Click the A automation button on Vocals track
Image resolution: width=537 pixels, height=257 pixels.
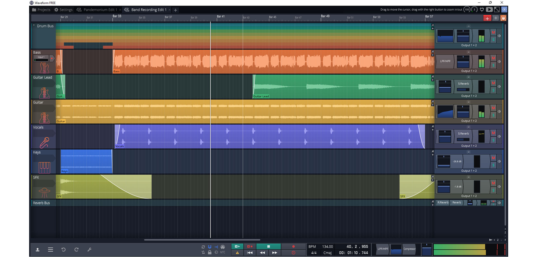pos(433,127)
